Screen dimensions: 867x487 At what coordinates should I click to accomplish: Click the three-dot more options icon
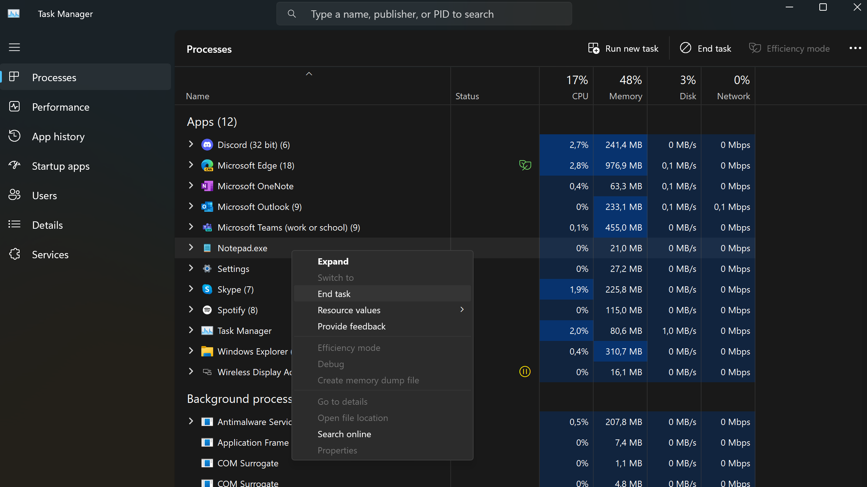coord(855,48)
